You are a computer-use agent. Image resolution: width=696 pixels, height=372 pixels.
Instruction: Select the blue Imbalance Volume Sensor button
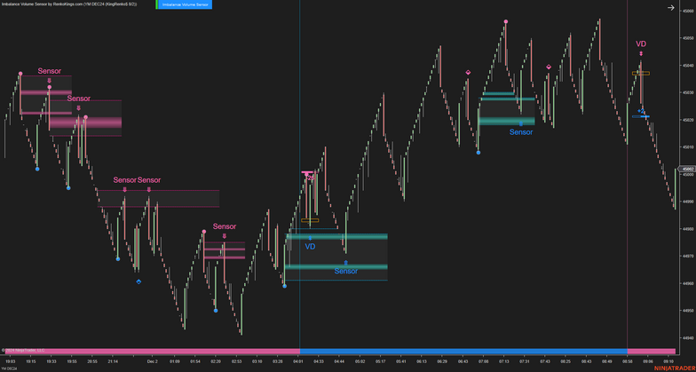pos(186,4)
